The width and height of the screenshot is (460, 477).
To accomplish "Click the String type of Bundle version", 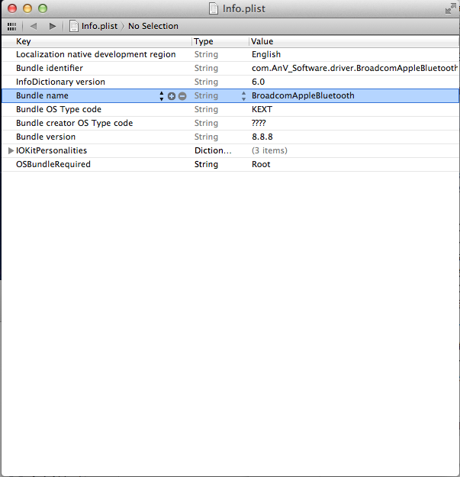I will click(x=206, y=137).
